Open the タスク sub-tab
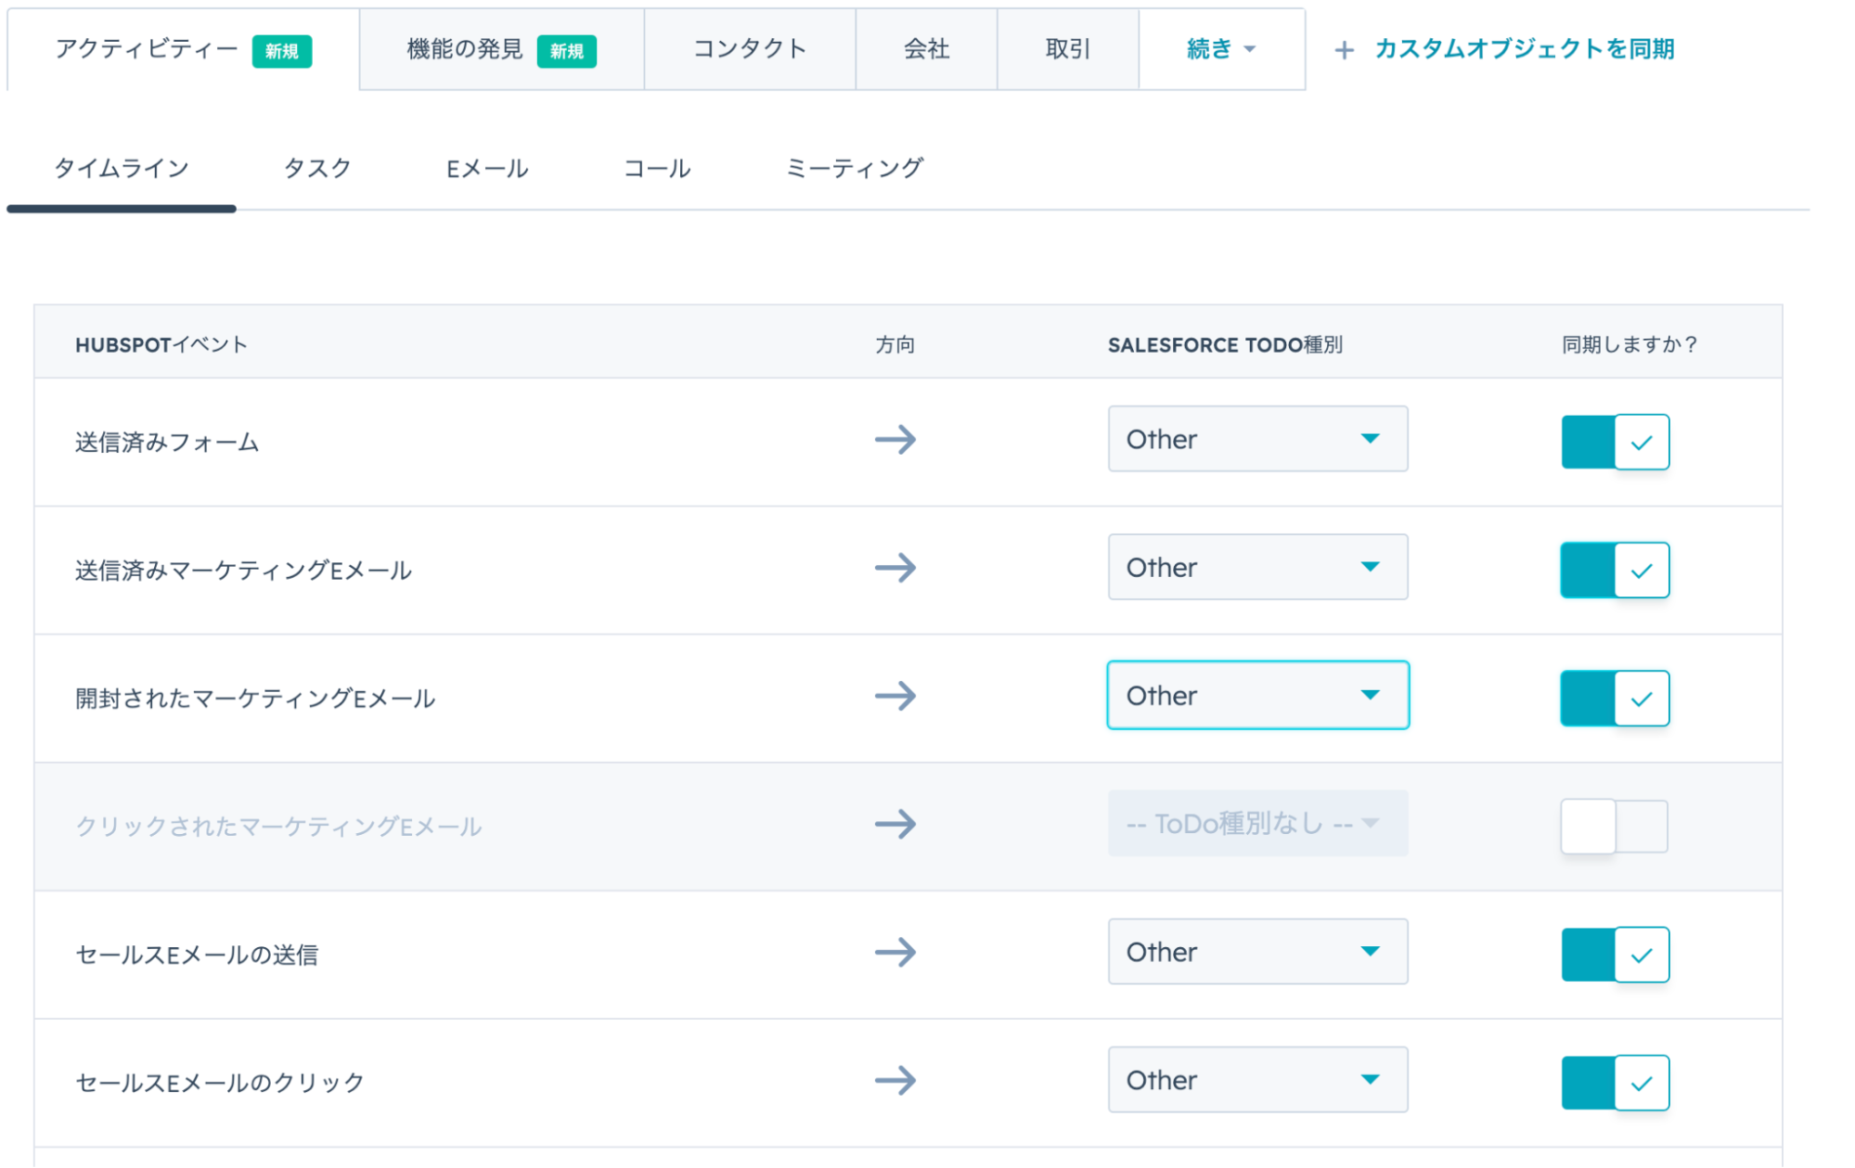Viewport: 1855px width, 1168px height. (317, 169)
